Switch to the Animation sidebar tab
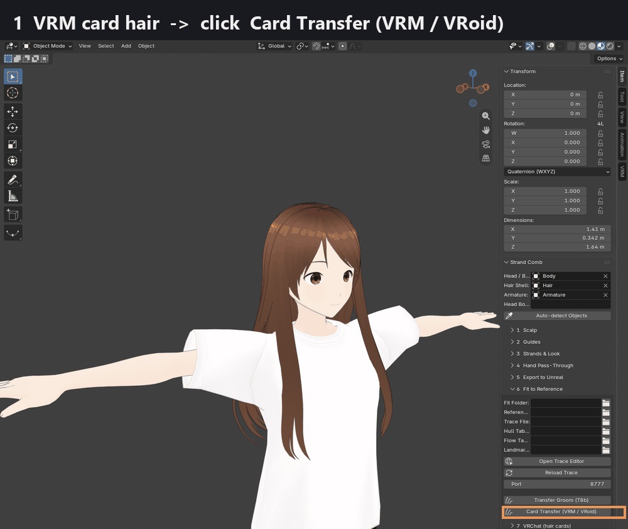 click(x=622, y=144)
